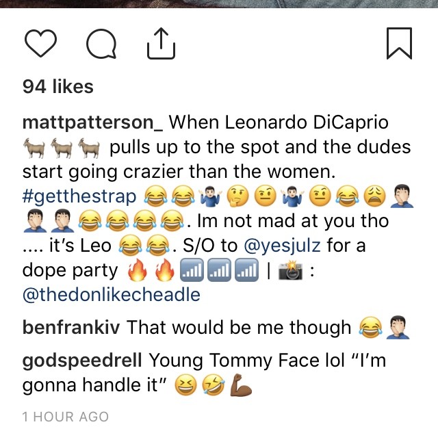Tap benfrankiv's comment text 'That would be me though'

click(x=239, y=327)
